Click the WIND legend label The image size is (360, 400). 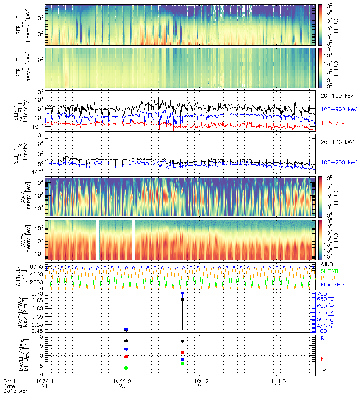click(327, 265)
